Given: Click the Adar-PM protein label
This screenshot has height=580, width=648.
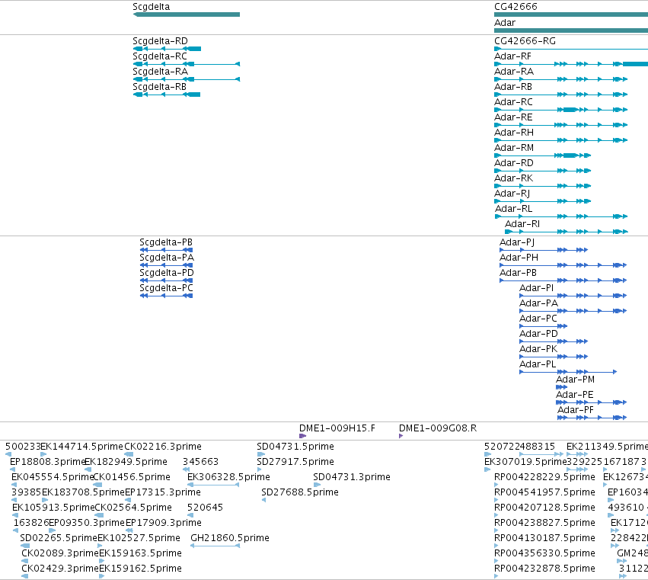Looking at the screenshot, I should tap(575, 380).
